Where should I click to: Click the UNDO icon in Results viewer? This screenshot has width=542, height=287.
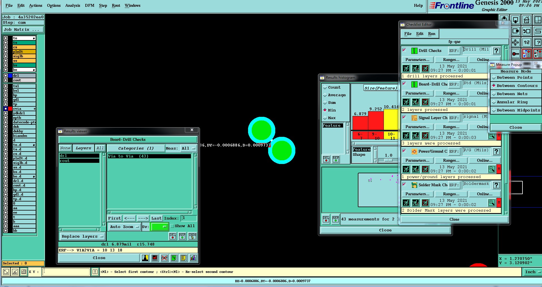(192, 236)
